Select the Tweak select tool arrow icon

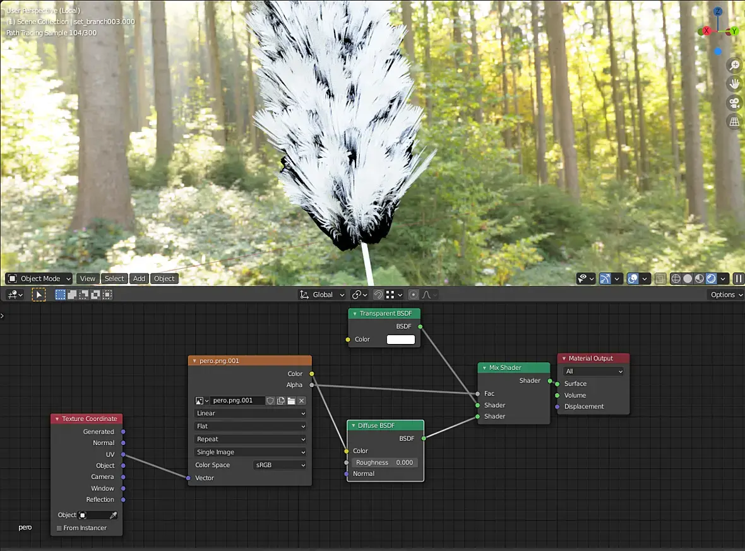[x=39, y=295]
